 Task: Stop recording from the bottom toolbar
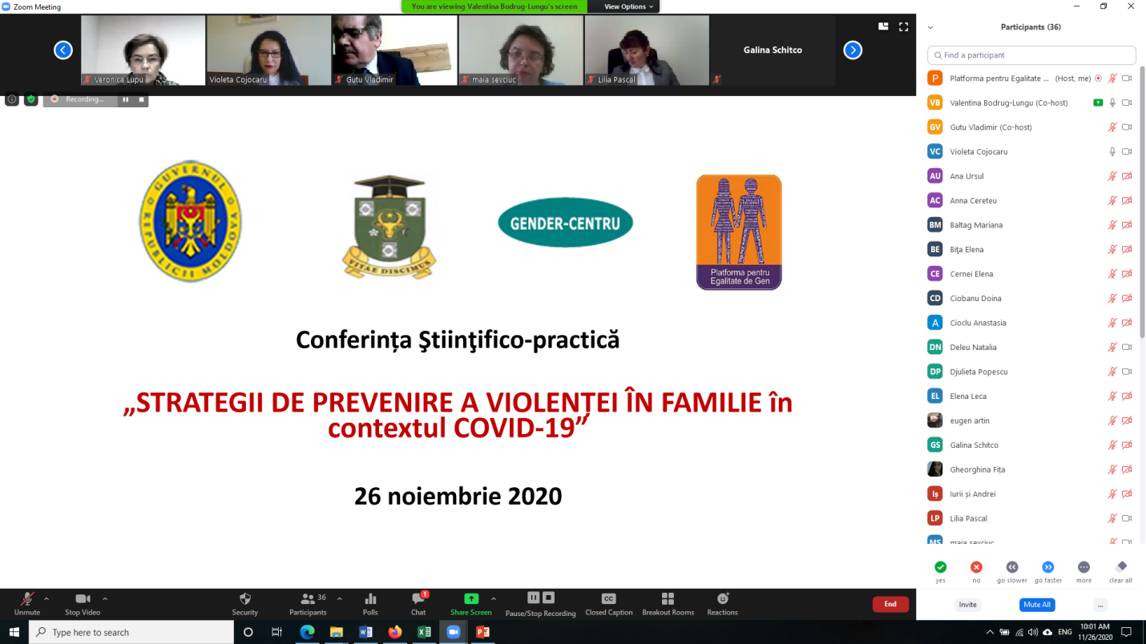548,598
